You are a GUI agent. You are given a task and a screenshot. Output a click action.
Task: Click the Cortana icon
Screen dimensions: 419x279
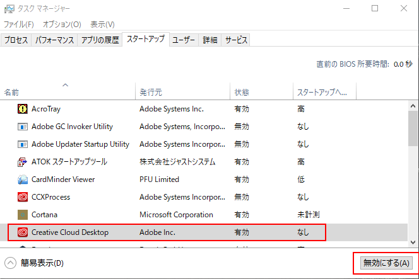pos(23,215)
